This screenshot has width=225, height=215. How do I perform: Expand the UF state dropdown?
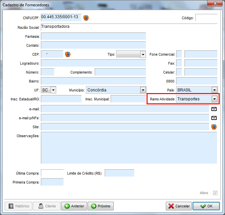coord(53,90)
